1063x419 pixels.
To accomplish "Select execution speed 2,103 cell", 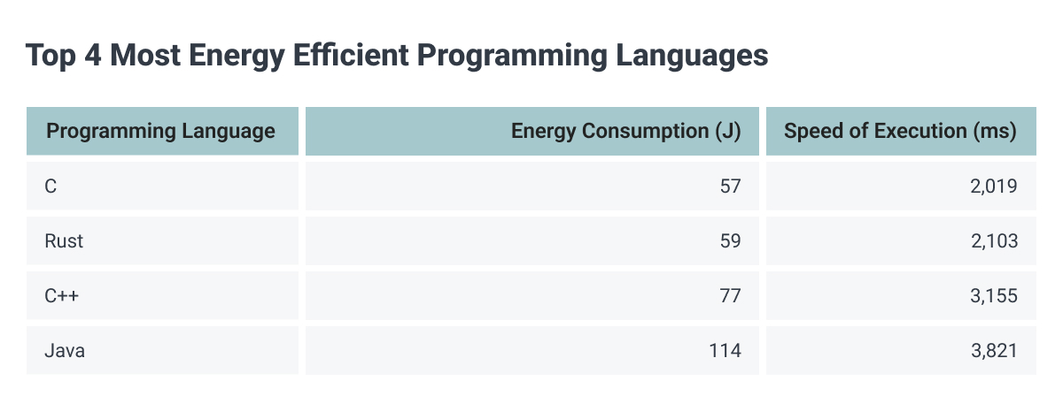I will coord(901,240).
